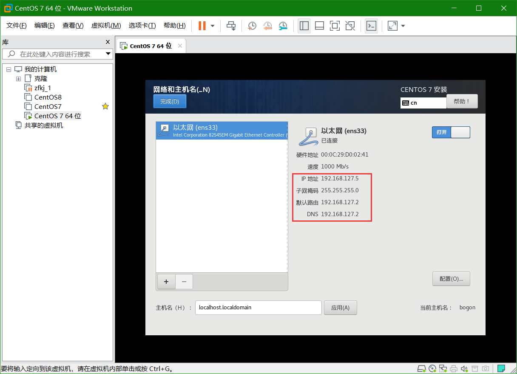Open the power options dropdown next to pause
Viewport: 517px width, 374px height.
pyautogui.click(x=213, y=26)
